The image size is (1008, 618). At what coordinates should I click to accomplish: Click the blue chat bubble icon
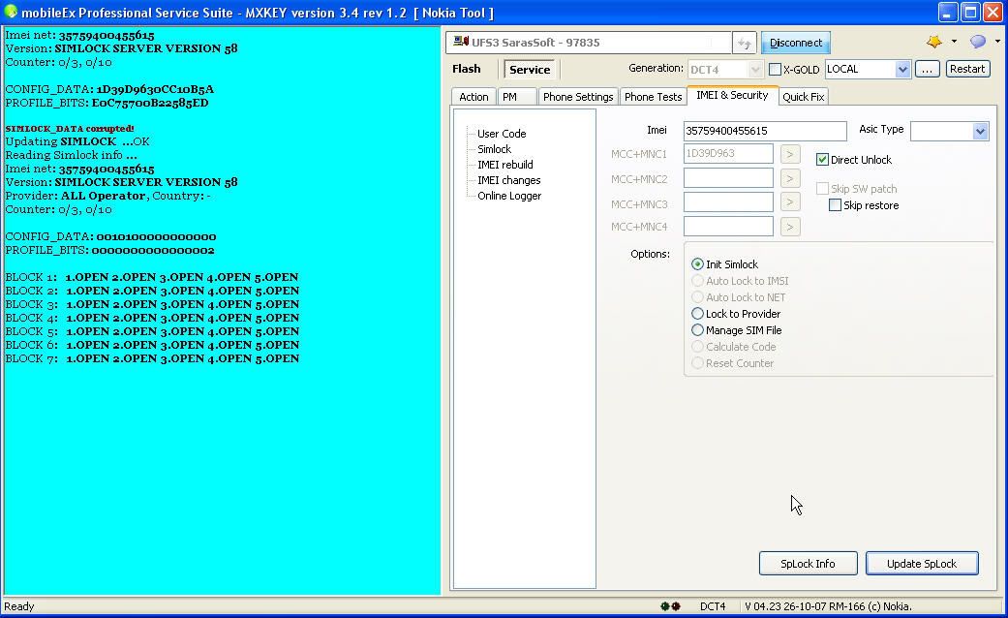click(978, 42)
